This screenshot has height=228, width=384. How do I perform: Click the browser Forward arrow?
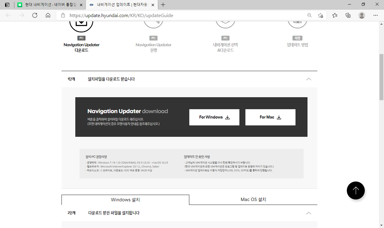click(22, 15)
